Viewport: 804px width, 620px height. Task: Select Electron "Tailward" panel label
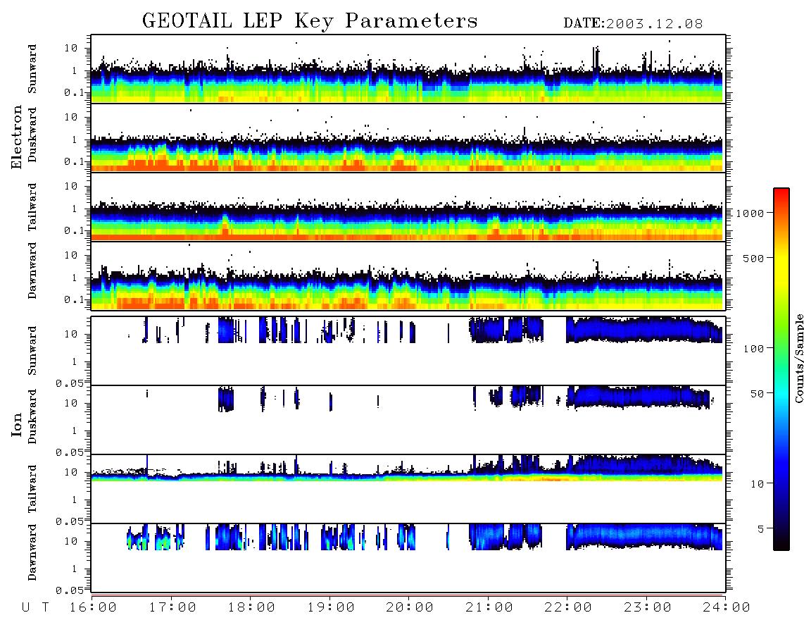[32, 207]
